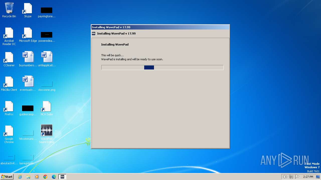
Task: Open Windows Explorer from the taskbar
Action: pyautogui.click(x=28, y=177)
